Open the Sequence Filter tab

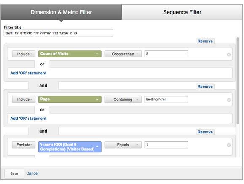182,12
